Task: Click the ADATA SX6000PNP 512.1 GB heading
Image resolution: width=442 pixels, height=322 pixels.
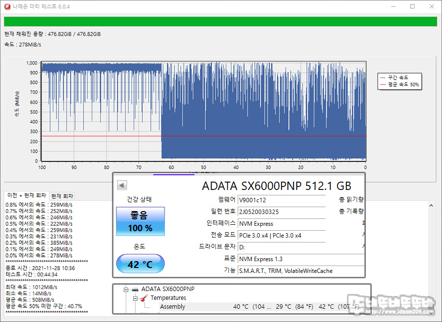Action: coord(276,186)
